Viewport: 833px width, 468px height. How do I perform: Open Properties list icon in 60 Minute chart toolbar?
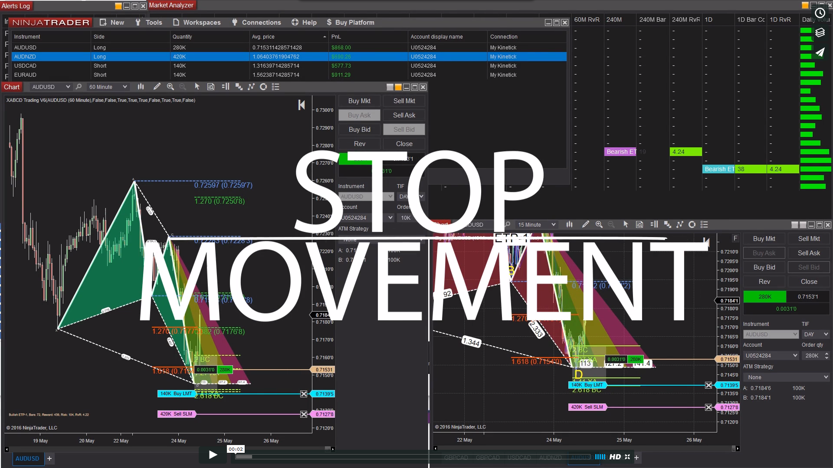pyautogui.click(x=275, y=87)
